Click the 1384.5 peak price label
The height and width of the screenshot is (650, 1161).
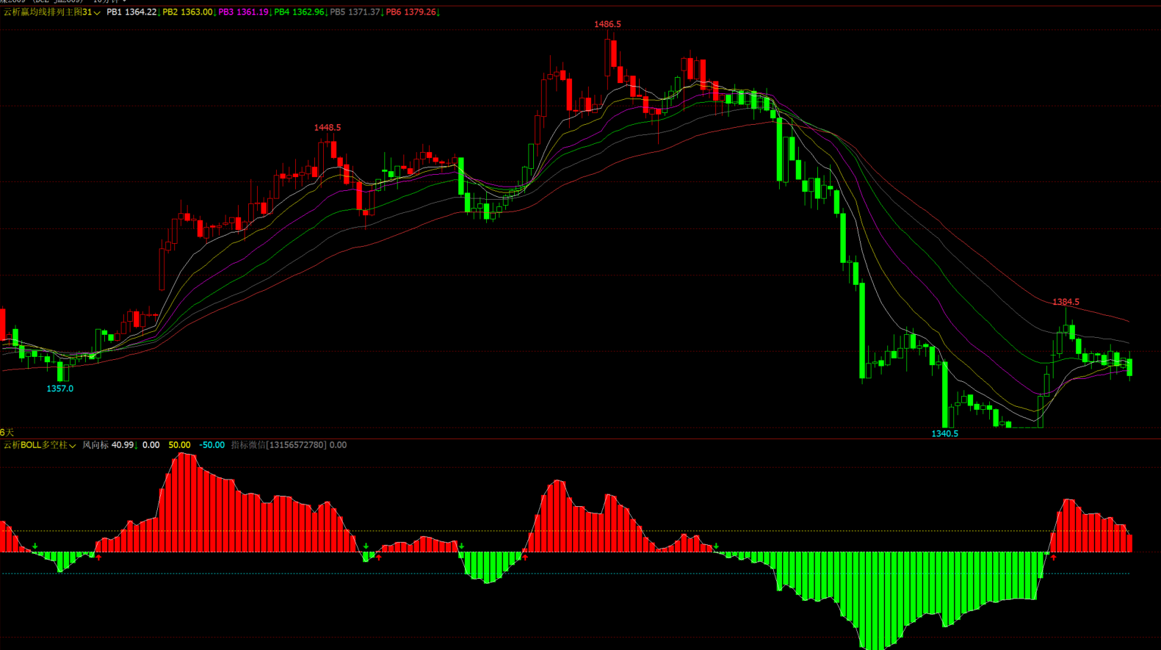pyautogui.click(x=1066, y=303)
